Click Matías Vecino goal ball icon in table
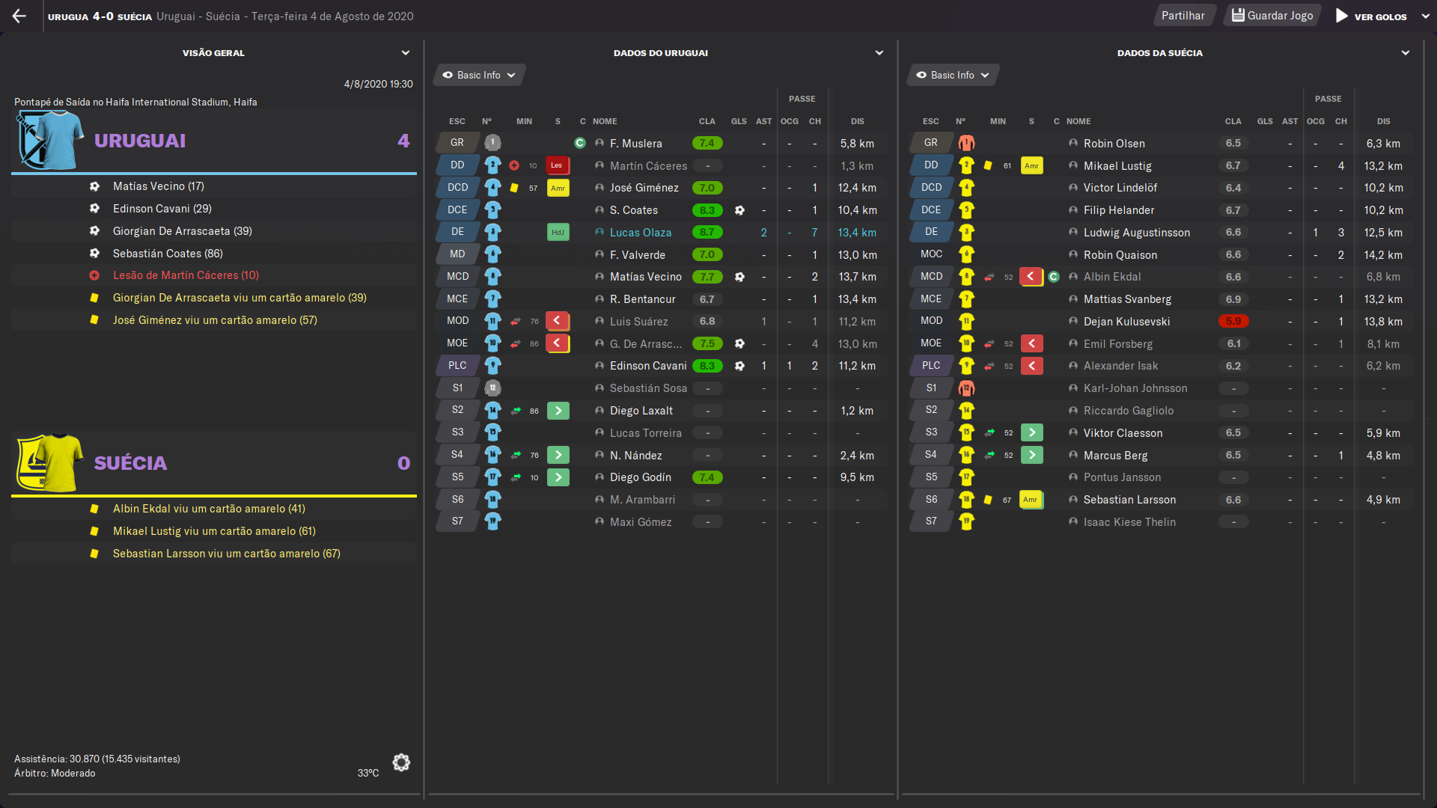 739,277
